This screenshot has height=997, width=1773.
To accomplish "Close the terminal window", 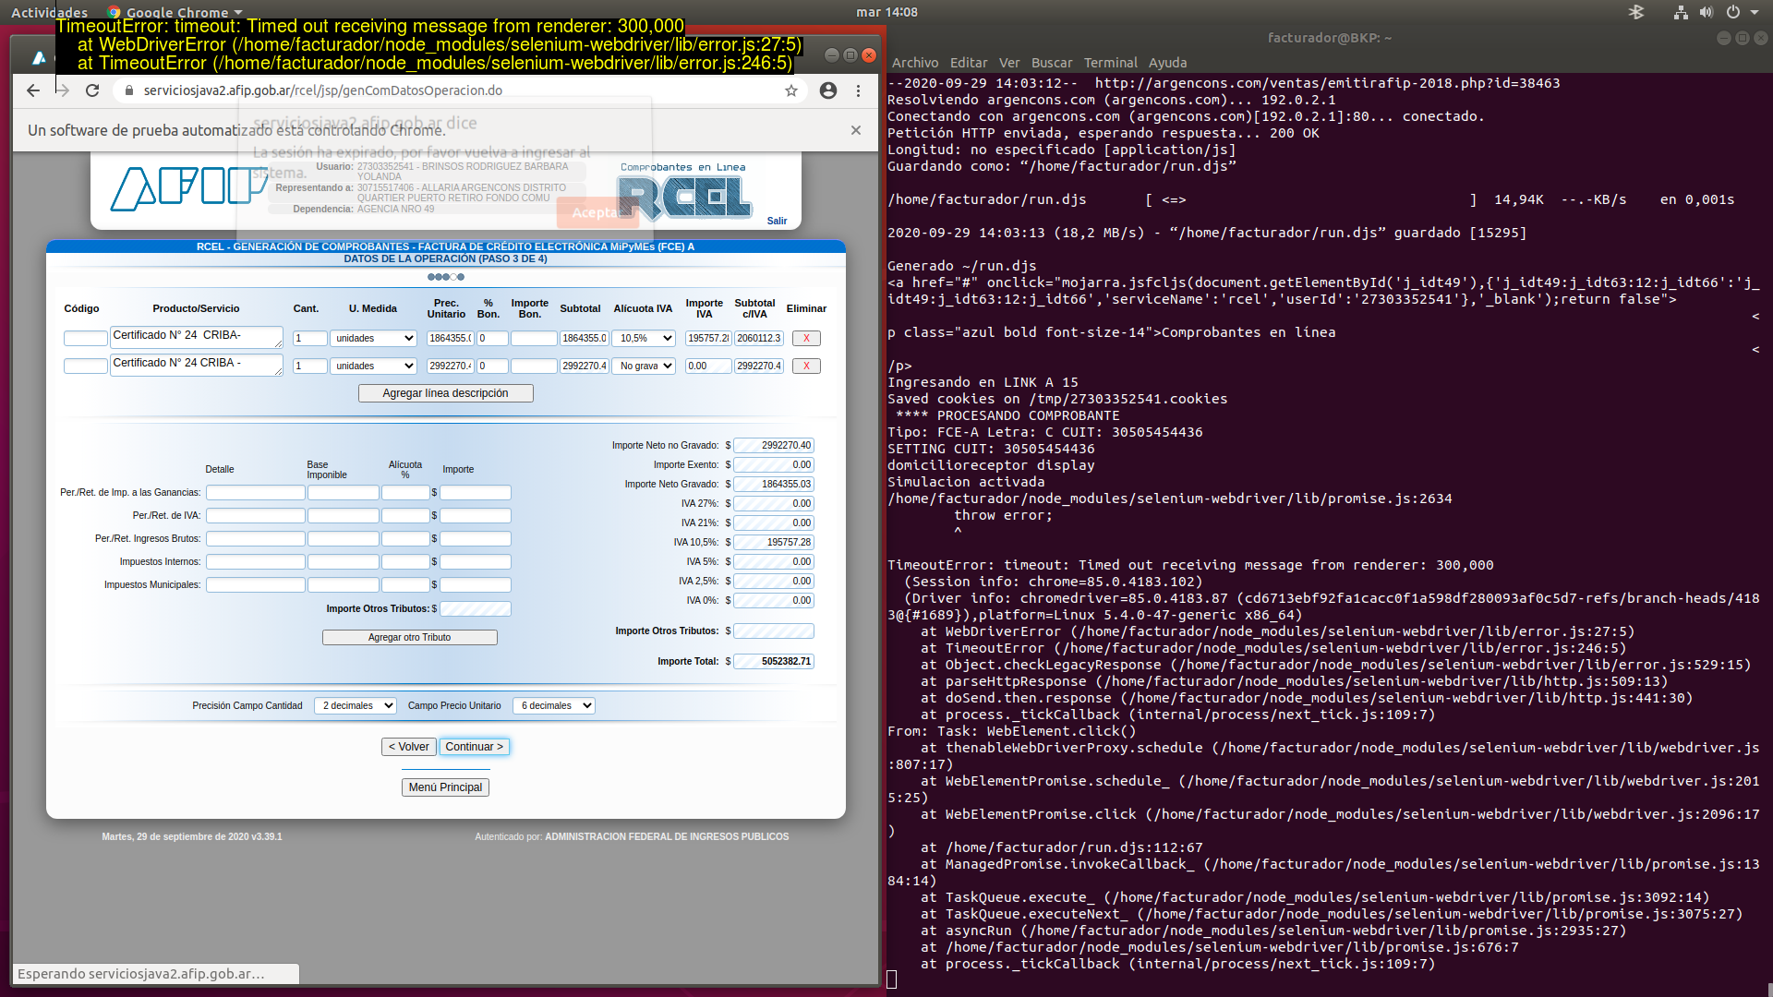I will click(x=1761, y=38).
